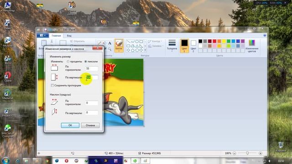Viewport: 292px width, 164px height.
Task: Switch to the Главная ribbon tab
Action: point(56,36)
